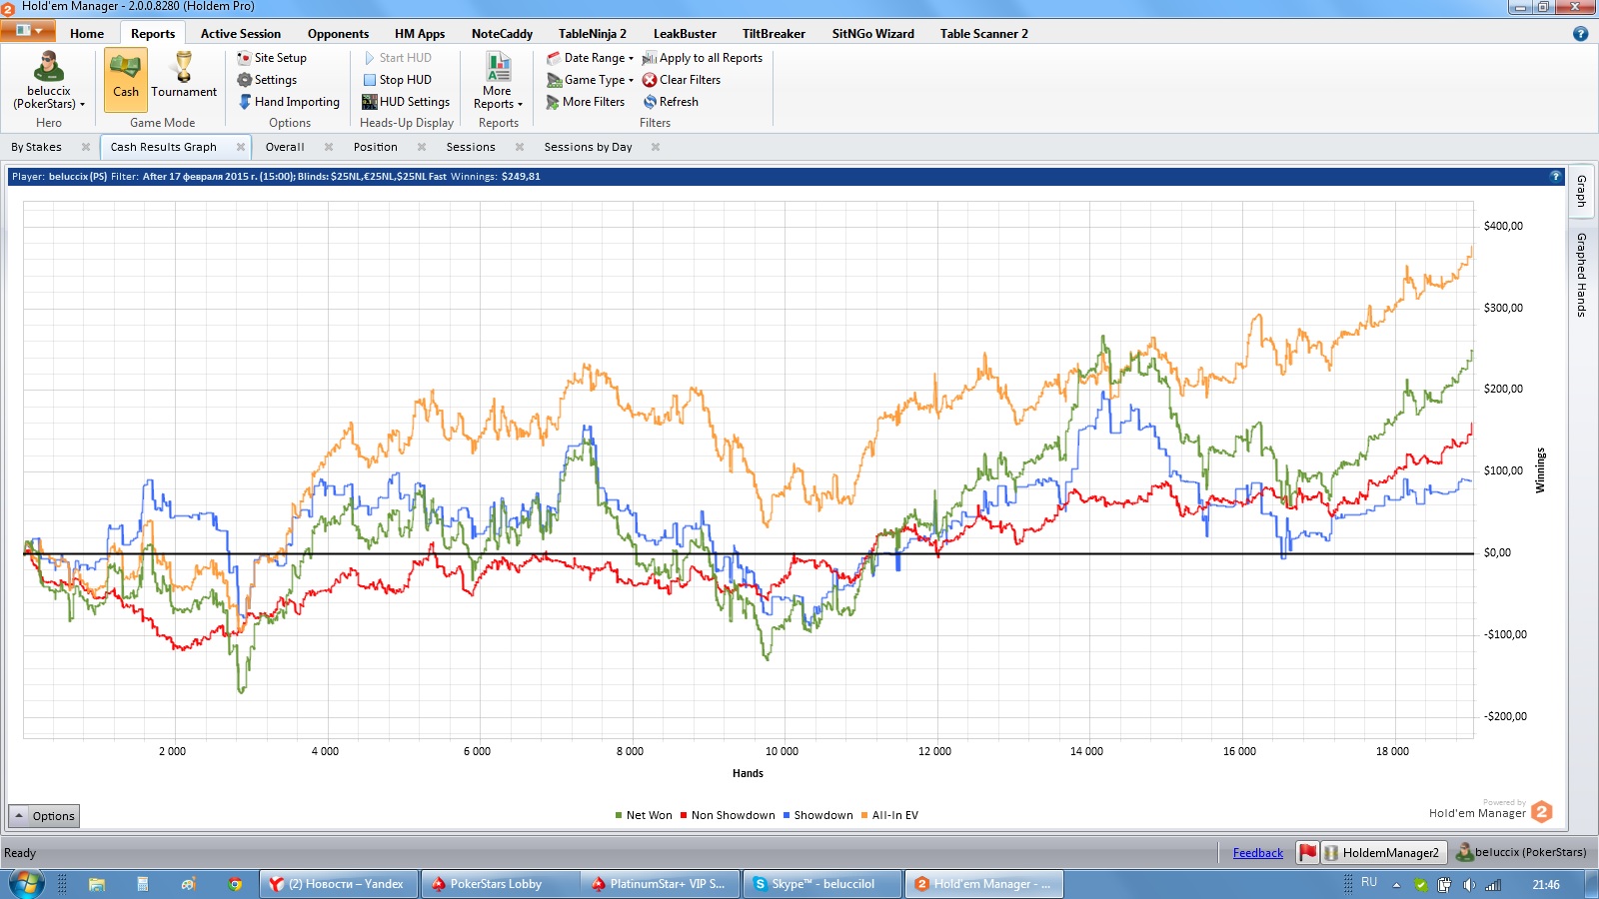This screenshot has height=899, width=1599.
Task: Switch to the Skype taskbar window
Action: click(x=821, y=884)
